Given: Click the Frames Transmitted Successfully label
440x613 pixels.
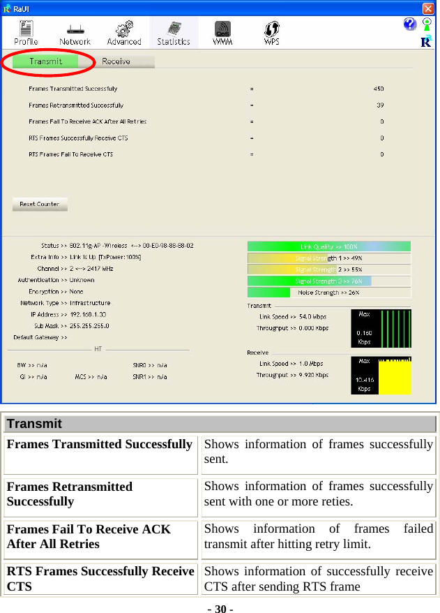Looking at the screenshot, I should point(73,89).
